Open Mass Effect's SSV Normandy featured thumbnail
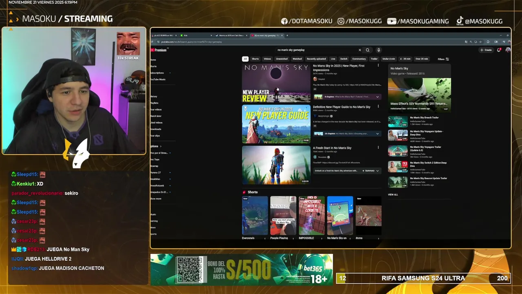 click(x=419, y=94)
